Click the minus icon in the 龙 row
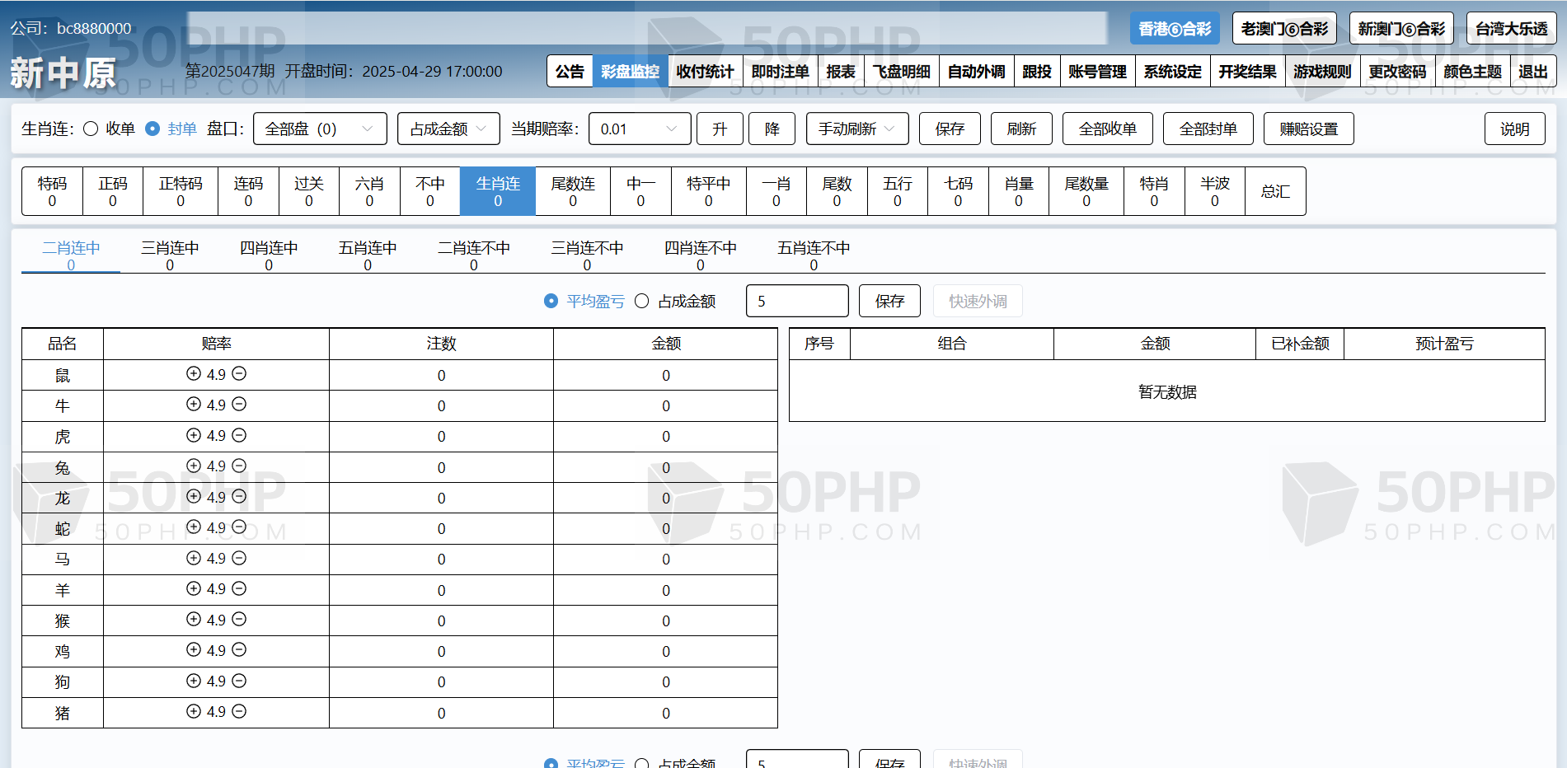 (x=239, y=497)
